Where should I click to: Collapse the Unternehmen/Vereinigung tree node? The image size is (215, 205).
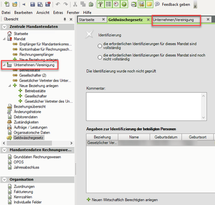point(4,65)
